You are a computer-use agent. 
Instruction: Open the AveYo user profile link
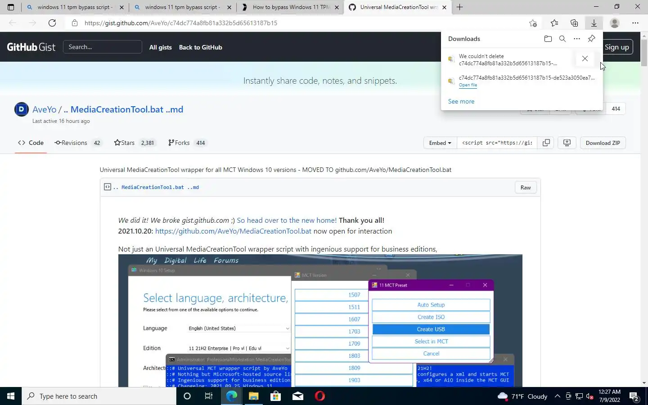tap(45, 109)
